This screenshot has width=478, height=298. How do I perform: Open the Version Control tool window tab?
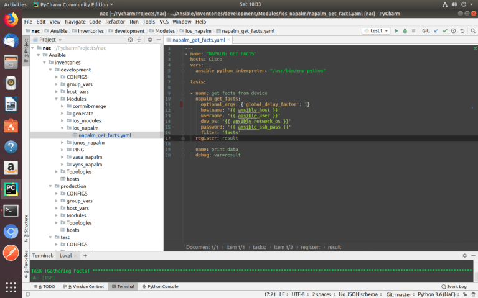point(83,286)
